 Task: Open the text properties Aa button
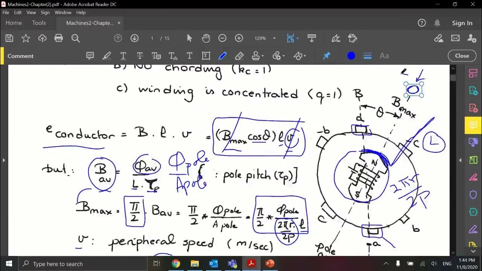[384, 56]
